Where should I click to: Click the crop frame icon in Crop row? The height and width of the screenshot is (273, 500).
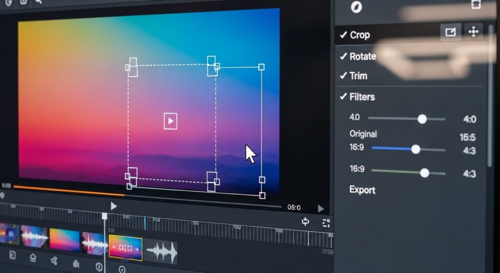click(x=450, y=32)
